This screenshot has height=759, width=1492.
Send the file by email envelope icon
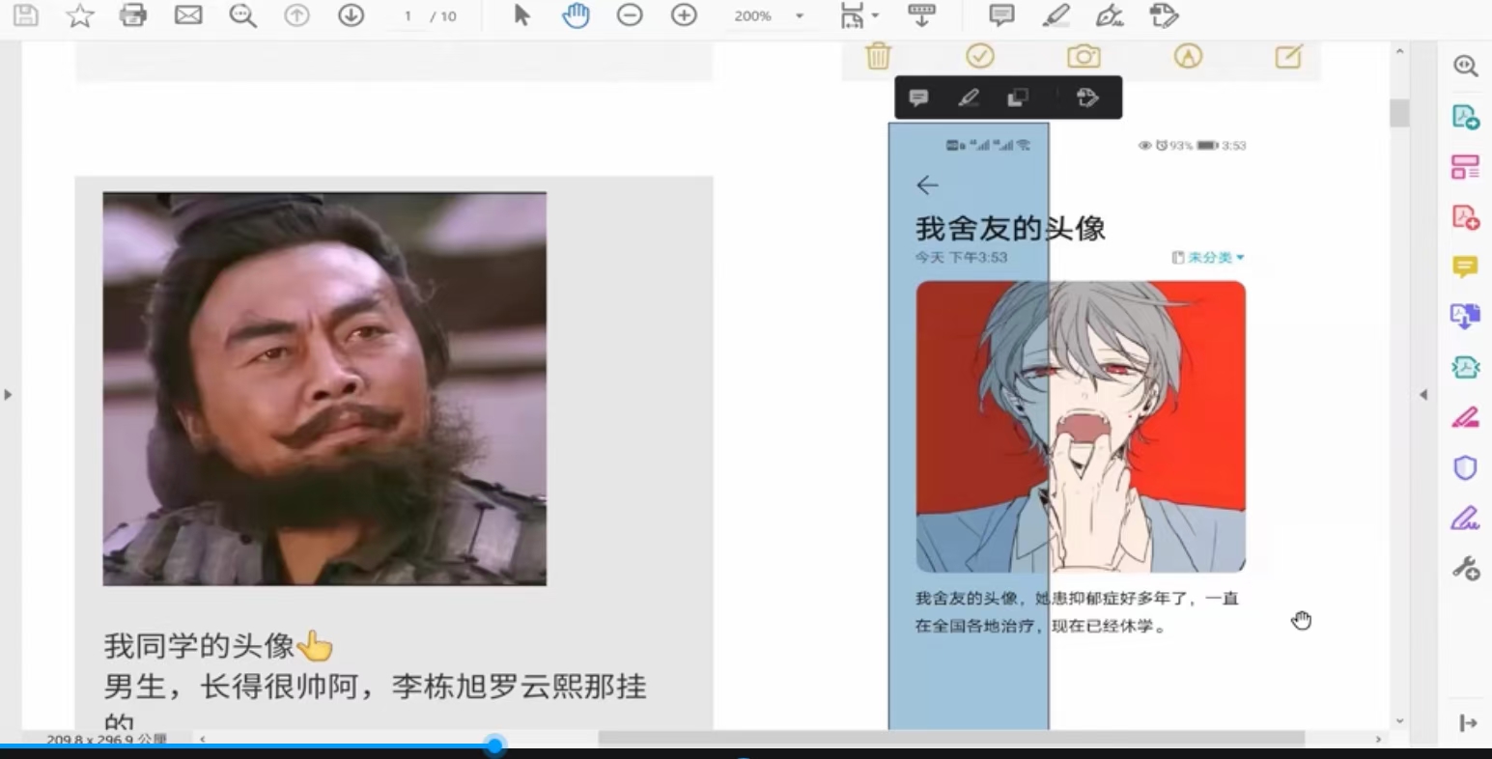pyautogui.click(x=188, y=15)
